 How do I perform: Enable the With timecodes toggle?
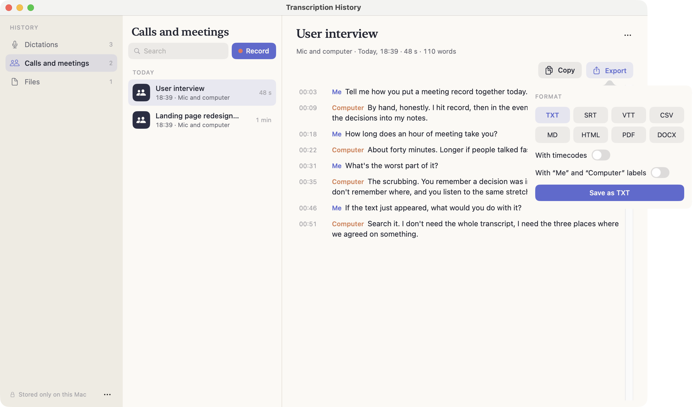[600, 155]
